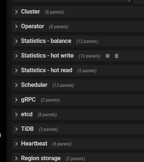Screen dimensions: 144x162
Task: Delete the Statistics - hot write row via trash icon
Action: click(117, 56)
